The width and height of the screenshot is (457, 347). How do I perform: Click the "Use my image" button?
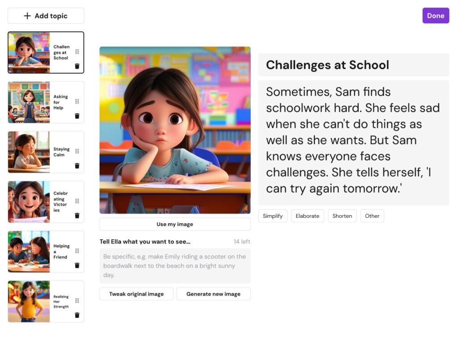175,224
